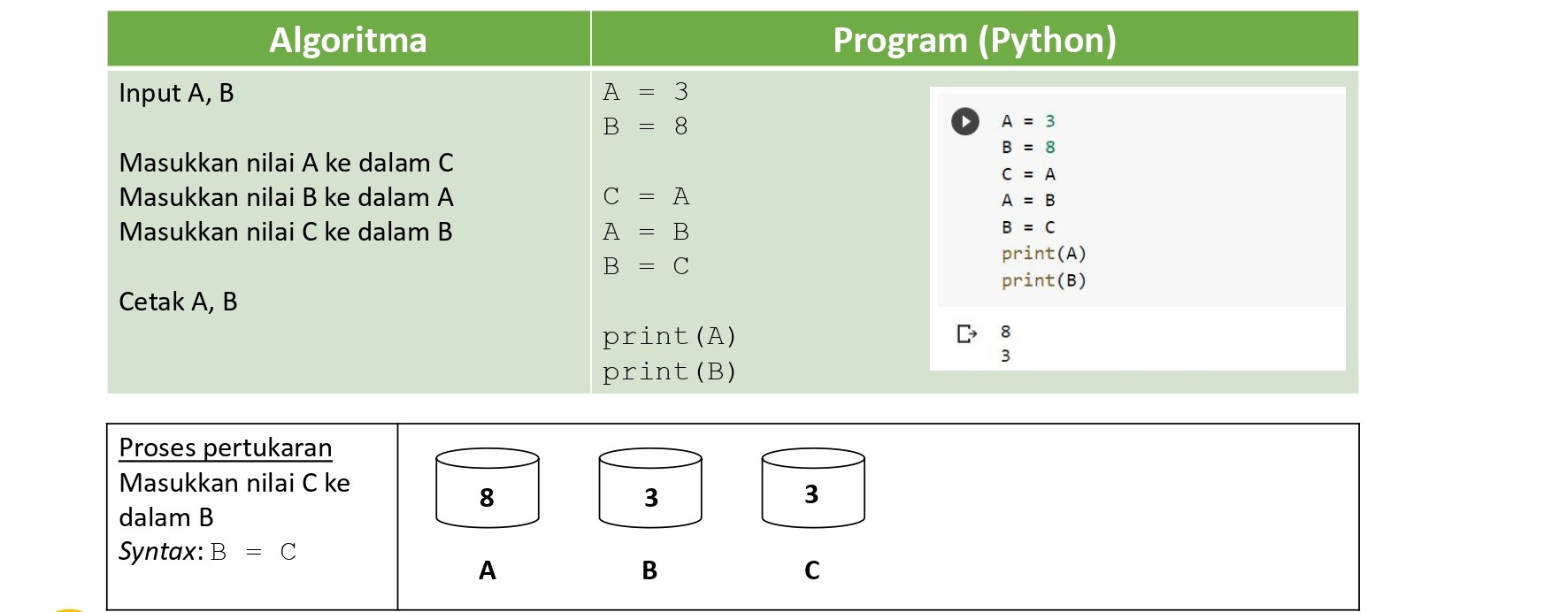The image size is (1552, 612).
Task: Click the bold label B below cylinder
Action: point(649,570)
